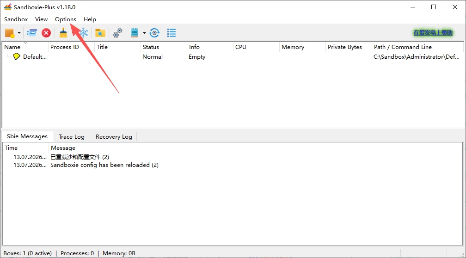The height and width of the screenshot is (258, 466).
Task: Switch to the Trace Log tab
Action: [72, 137]
